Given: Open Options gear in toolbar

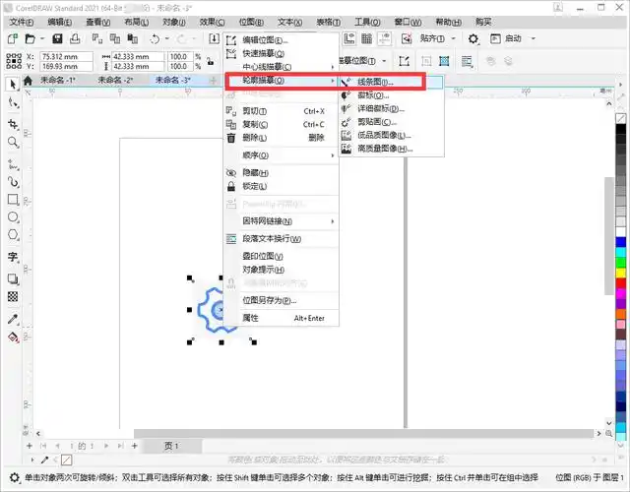Looking at the screenshot, I should coord(473,38).
